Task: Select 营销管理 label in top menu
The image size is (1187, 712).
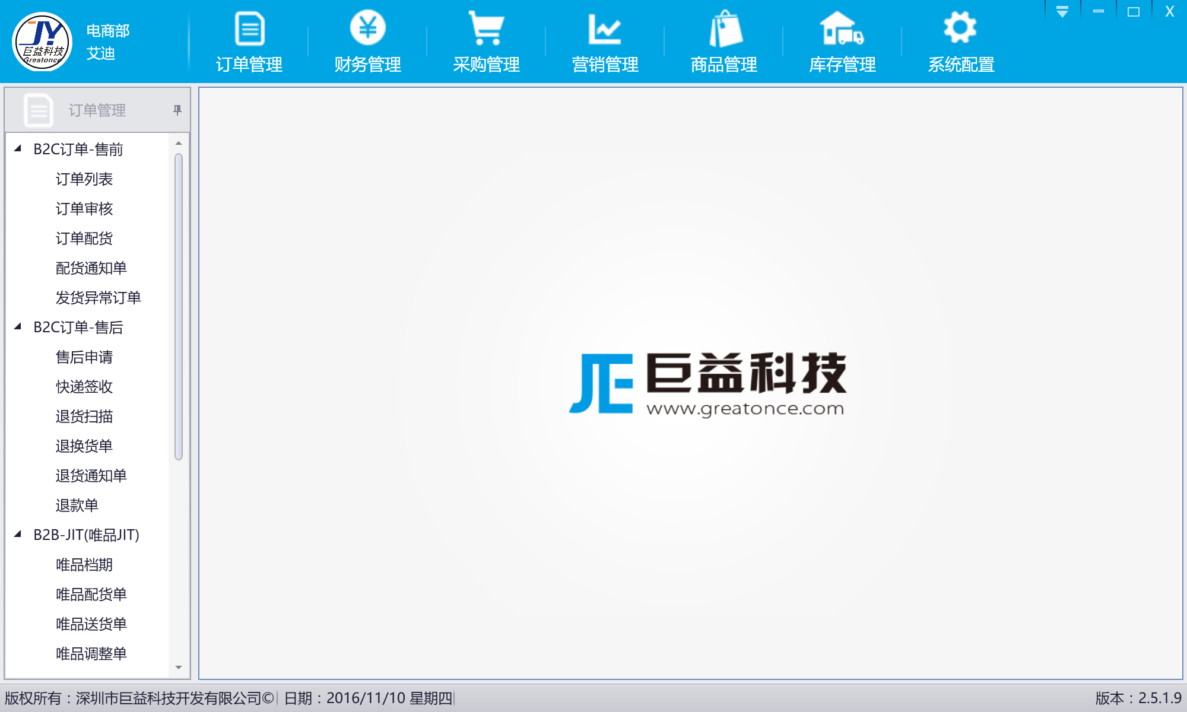Action: click(605, 64)
